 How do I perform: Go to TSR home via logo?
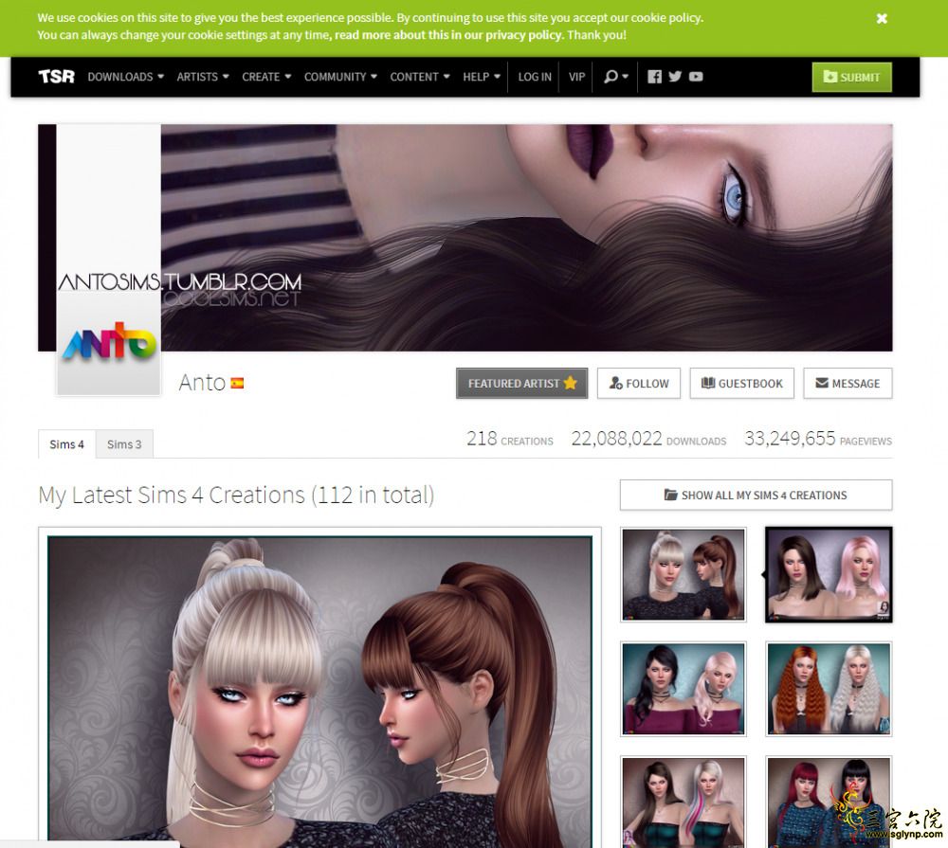pos(56,77)
